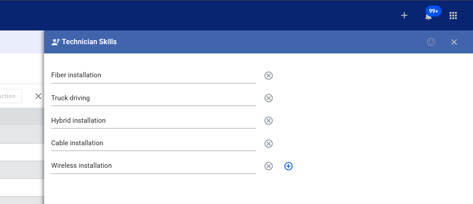Image resolution: width=473 pixels, height=204 pixels.
Task: Edit the Fiber installation text field
Action: [153, 75]
